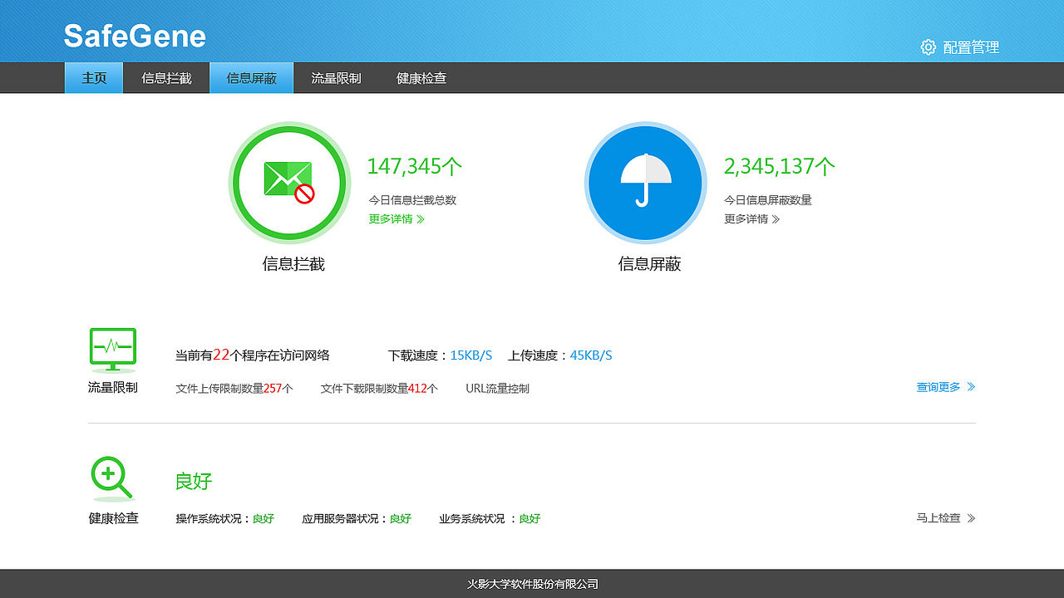
Task: Click the red 22 program count
Action: tap(221, 355)
